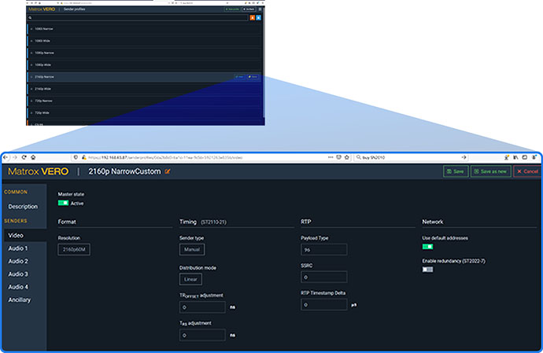Toggle Use default addresses switch
Image resolution: width=543 pixels, height=353 pixels.
427,247
